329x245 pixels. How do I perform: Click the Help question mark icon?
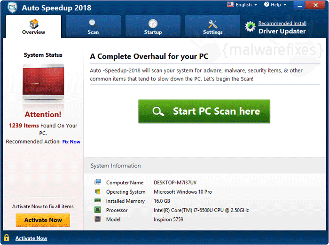266,4
